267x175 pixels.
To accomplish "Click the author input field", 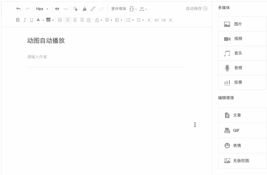I will tap(106, 57).
